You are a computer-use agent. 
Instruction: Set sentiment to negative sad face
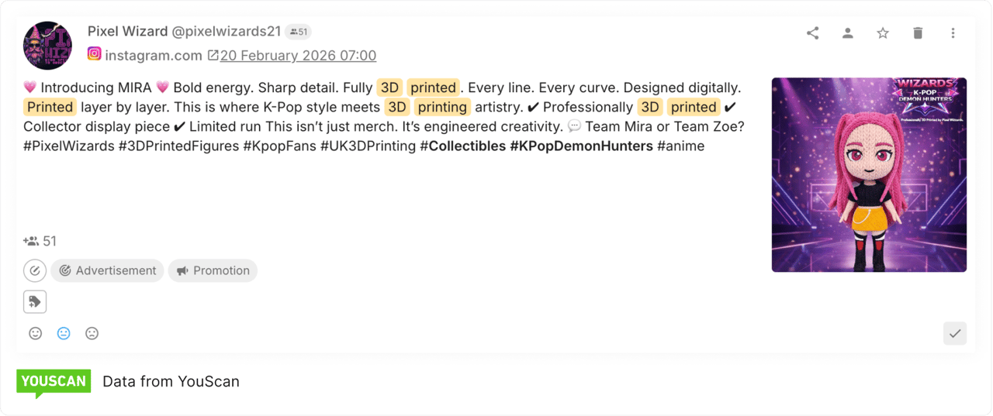(x=92, y=333)
